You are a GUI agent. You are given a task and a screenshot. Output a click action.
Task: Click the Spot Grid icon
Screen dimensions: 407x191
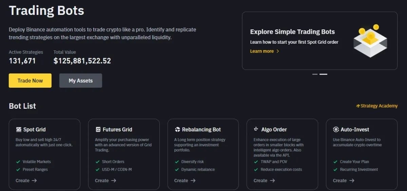[x=19, y=129]
